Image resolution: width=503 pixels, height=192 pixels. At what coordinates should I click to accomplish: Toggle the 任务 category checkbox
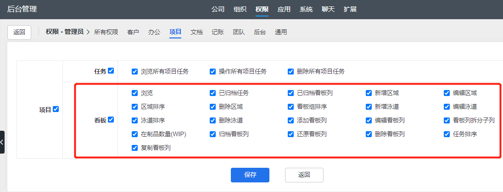coord(111,71)
